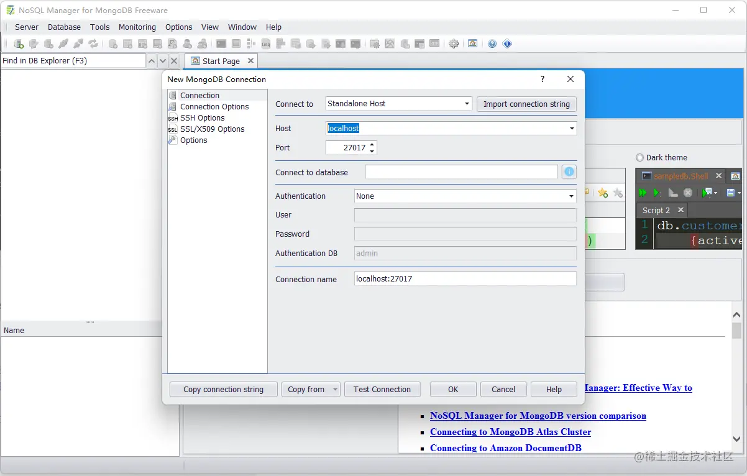Increase the Port value with the up arrow
The width and height of the screenshot is (747, 476).
point(372,145)
